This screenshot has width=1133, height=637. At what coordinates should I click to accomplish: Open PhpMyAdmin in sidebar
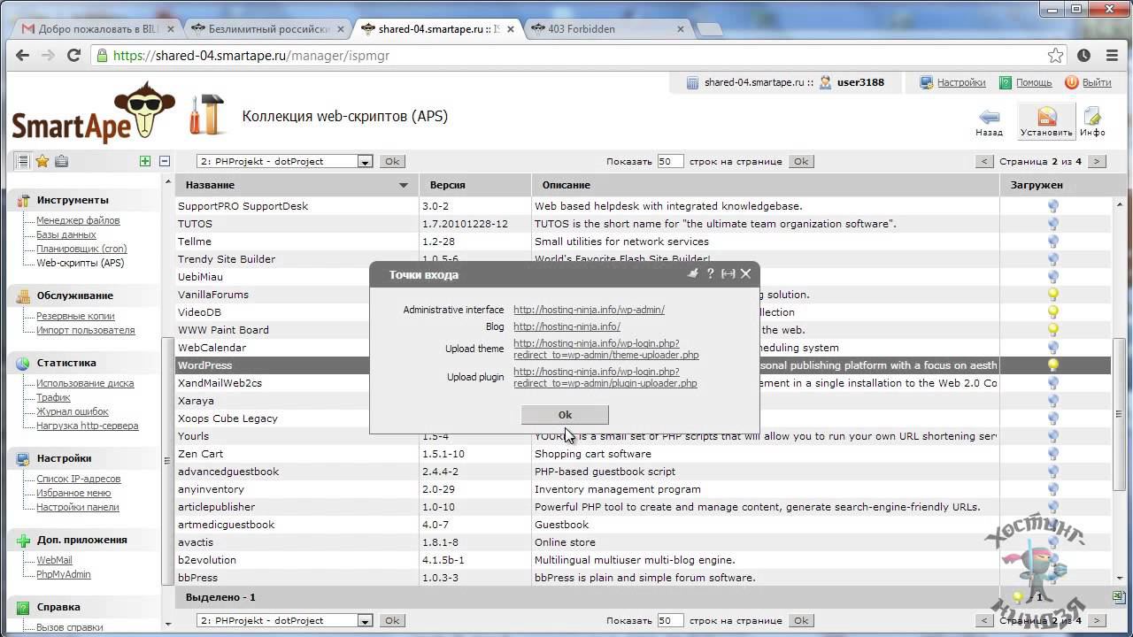[63, 574]
